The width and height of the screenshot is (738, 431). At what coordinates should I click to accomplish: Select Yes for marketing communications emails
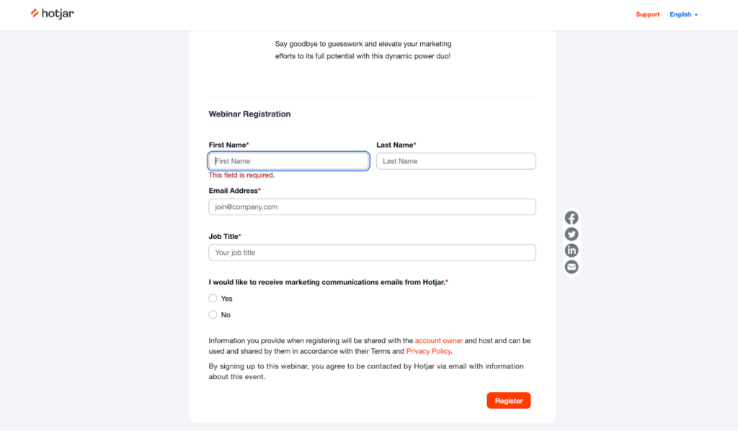coord(213,299)
